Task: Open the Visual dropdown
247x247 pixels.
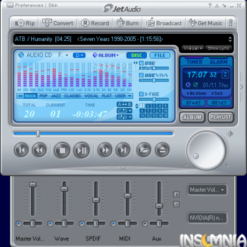Action: 192,49
